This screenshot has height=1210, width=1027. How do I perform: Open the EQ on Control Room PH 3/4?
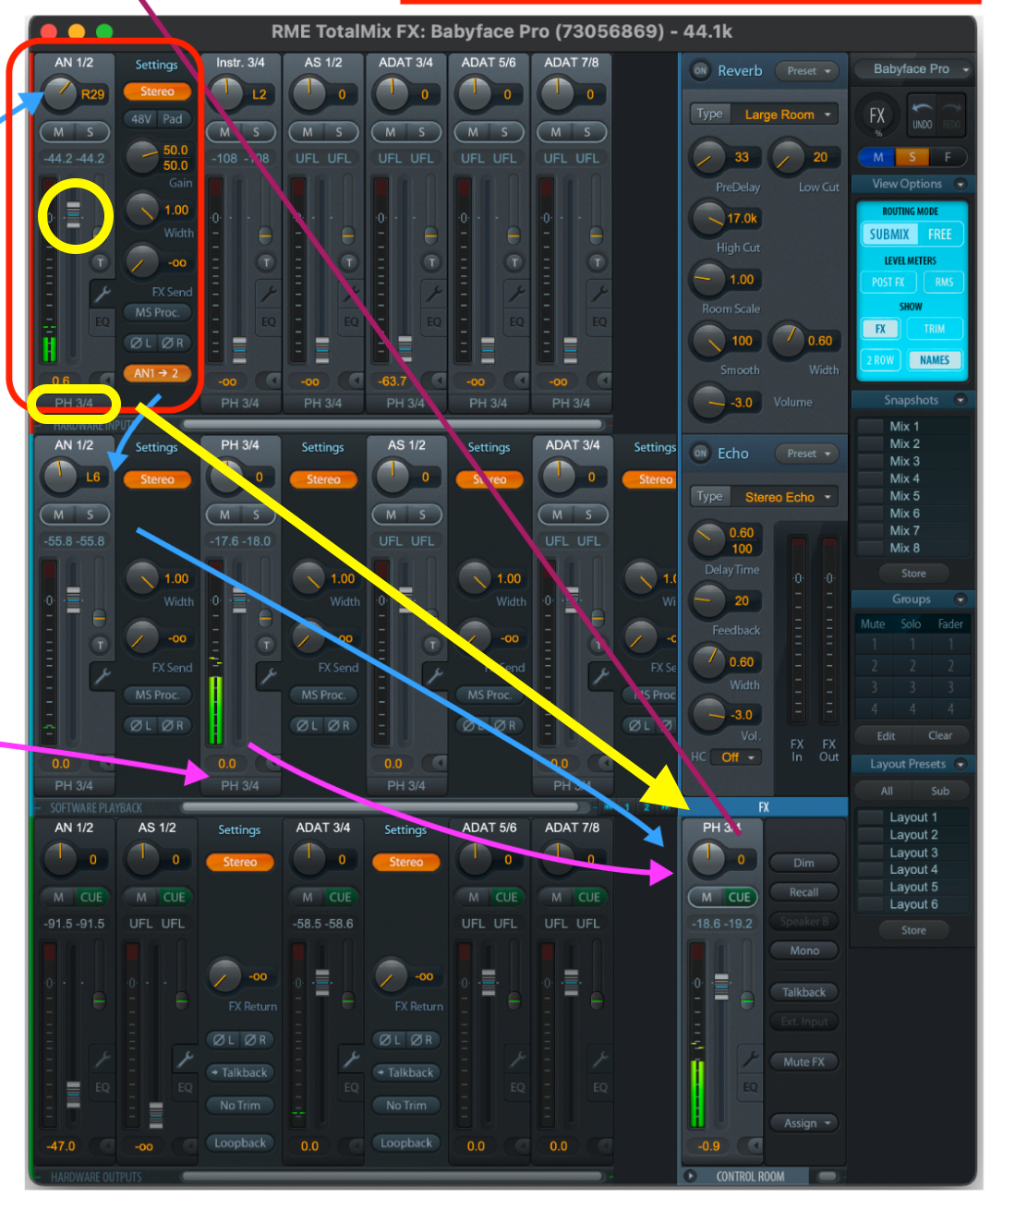coord(750,1087)
